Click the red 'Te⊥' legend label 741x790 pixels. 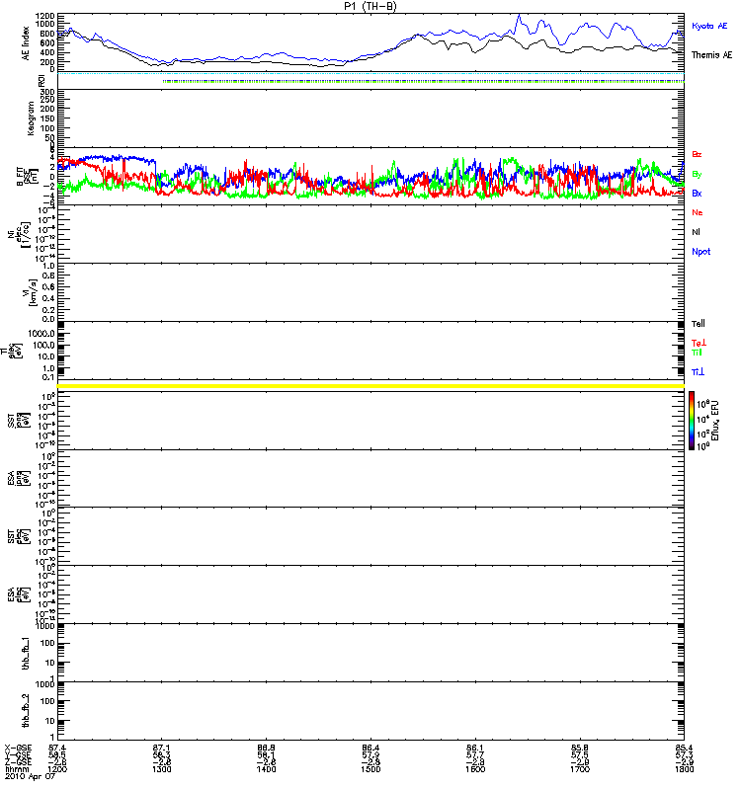pyautogui.click(x=699, y=343)
